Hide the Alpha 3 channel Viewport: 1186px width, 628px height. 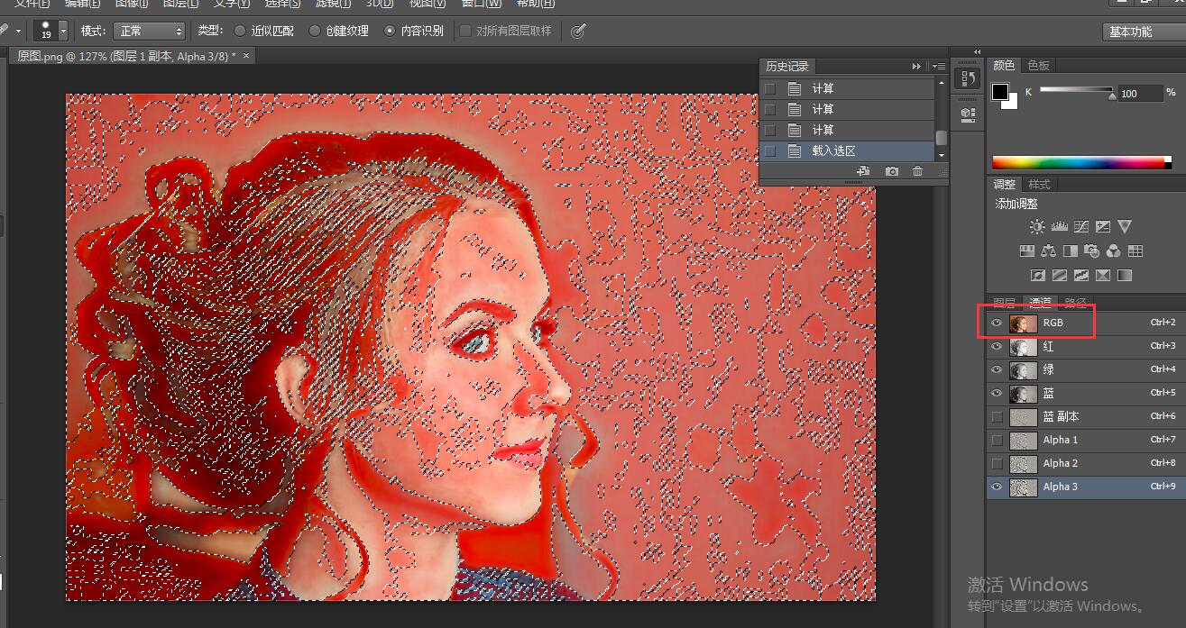click(x=997, y=487)
